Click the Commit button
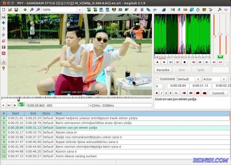Image resolution: width=231 pixels, height=165 pixels. click(x=218, y=93)
